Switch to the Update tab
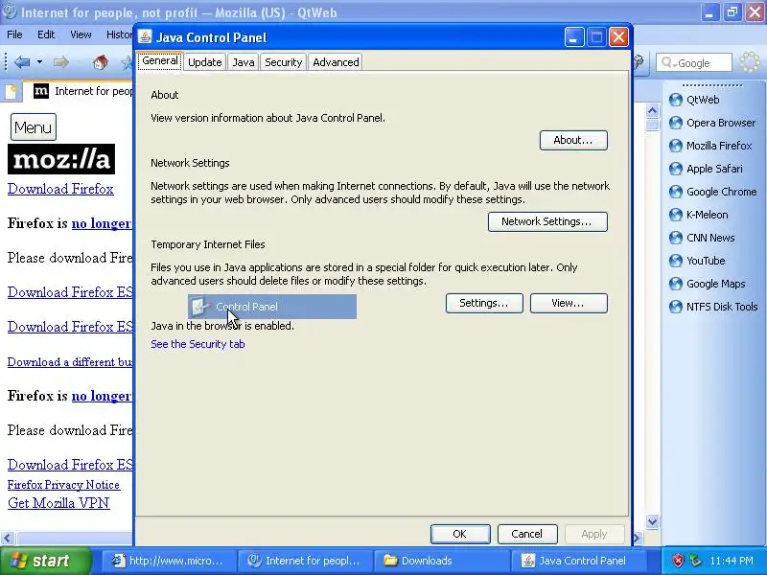This screenshot has width=767, height=575. [x=204, y=62]
